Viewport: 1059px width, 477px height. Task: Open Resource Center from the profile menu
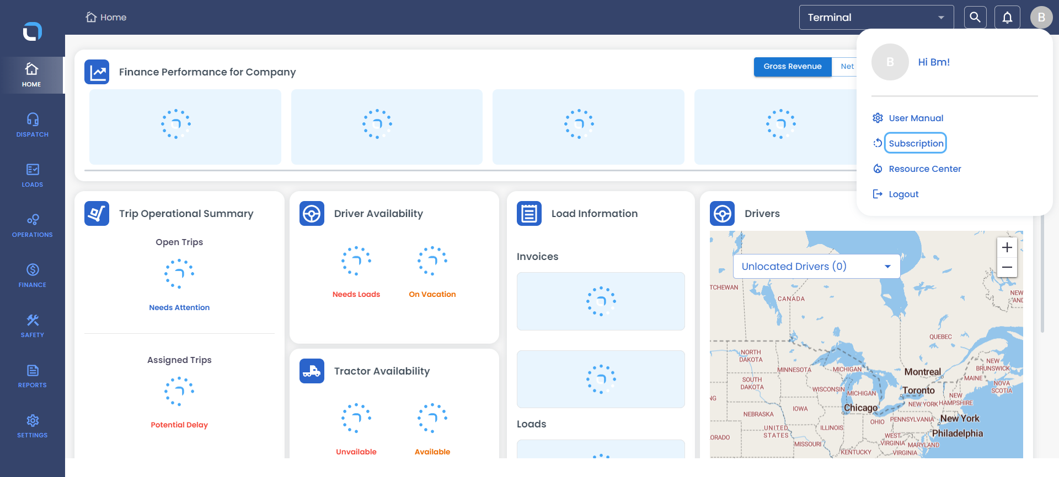coord(925,169)
